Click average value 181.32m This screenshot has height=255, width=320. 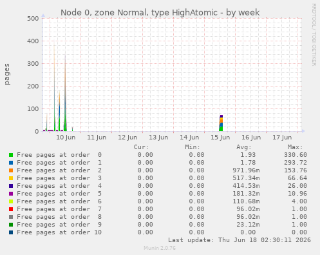tap(246, 194)
